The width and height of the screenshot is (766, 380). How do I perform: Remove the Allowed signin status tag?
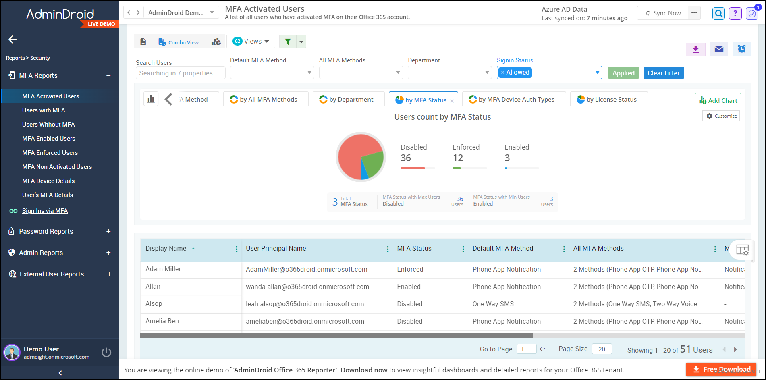coord(502,73)
